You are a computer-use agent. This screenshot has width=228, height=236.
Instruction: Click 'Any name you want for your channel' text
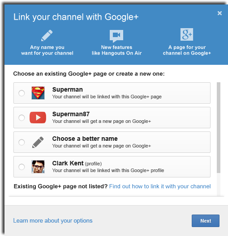tap(47, 50)
